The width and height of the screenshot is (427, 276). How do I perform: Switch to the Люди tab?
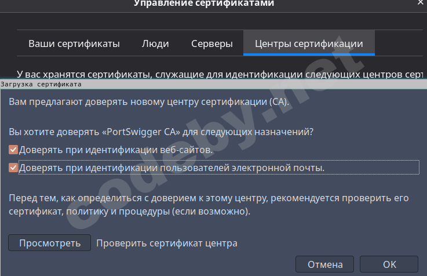[155, 43]
